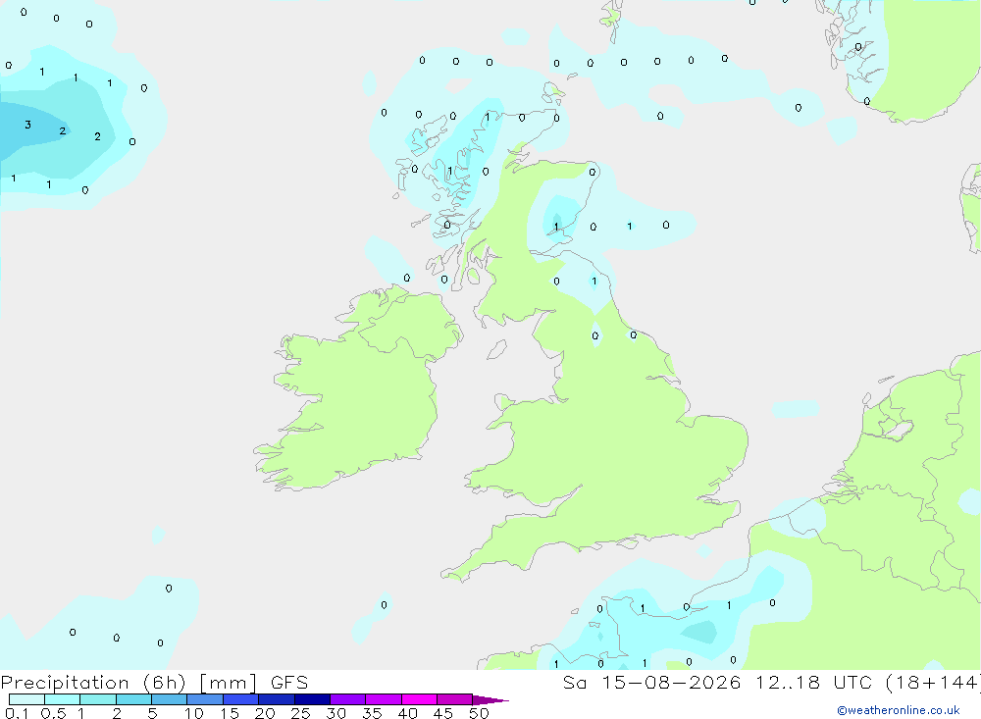Click the 15–20 mm blue legend swatch
981x719 pixels.
(241, 699)
